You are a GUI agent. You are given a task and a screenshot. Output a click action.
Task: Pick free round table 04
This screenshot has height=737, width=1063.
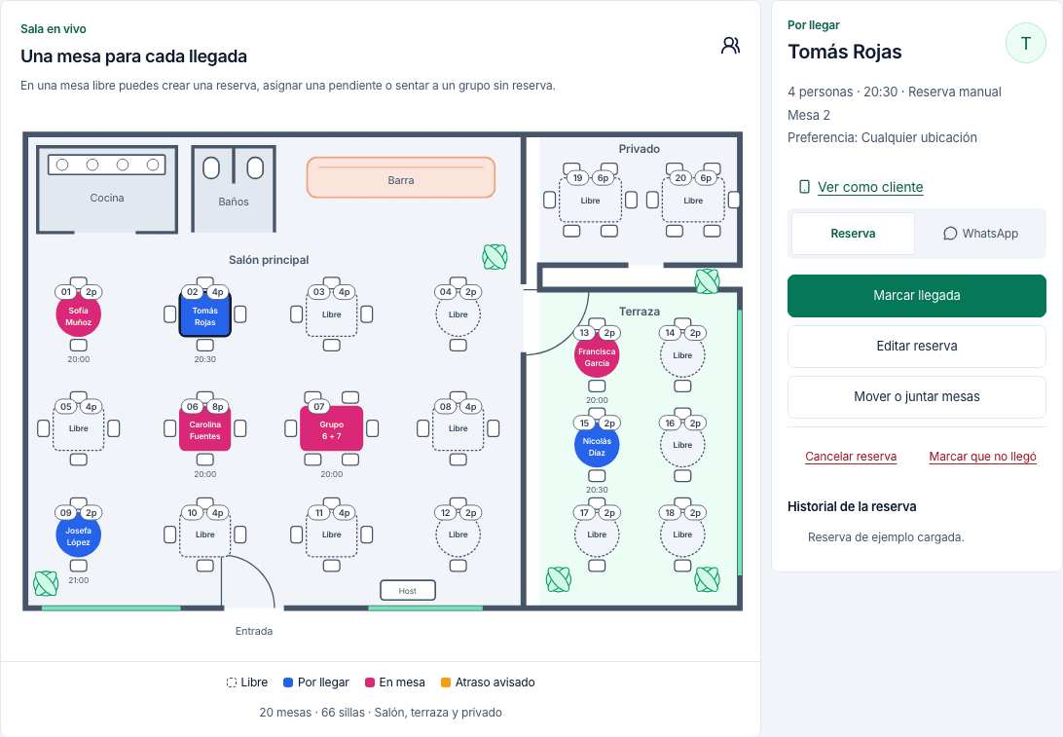(x=458, y=314)
